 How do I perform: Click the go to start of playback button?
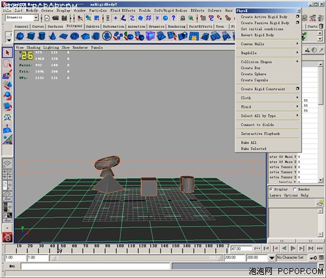click(258, 248)
